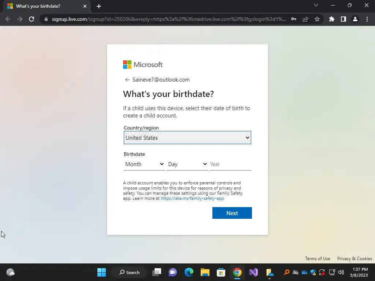Image resolution: width=375 pixels, height=281 pixels.
Task: Open Visual Studio from taskbar
Action: tap(253, 272)
